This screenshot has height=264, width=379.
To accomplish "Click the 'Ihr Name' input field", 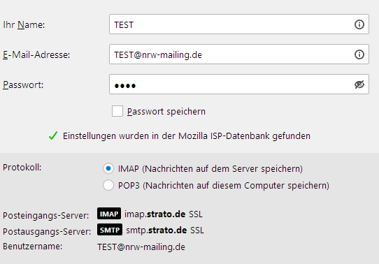I will pyautogui.click(x=239, y=24).
